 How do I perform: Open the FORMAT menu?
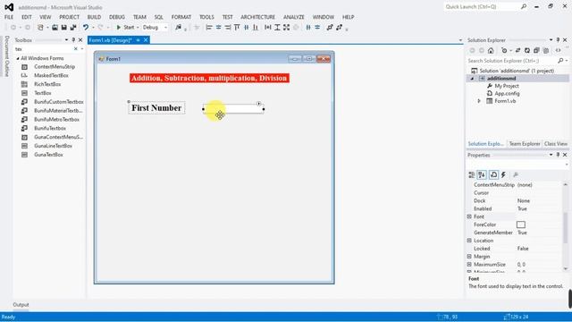pyautogui.click(x=181, y=17)
